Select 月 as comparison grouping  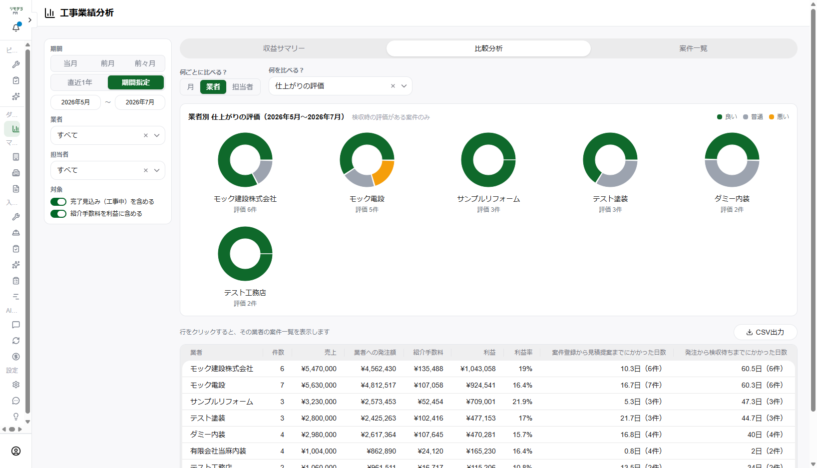(190, 87)
